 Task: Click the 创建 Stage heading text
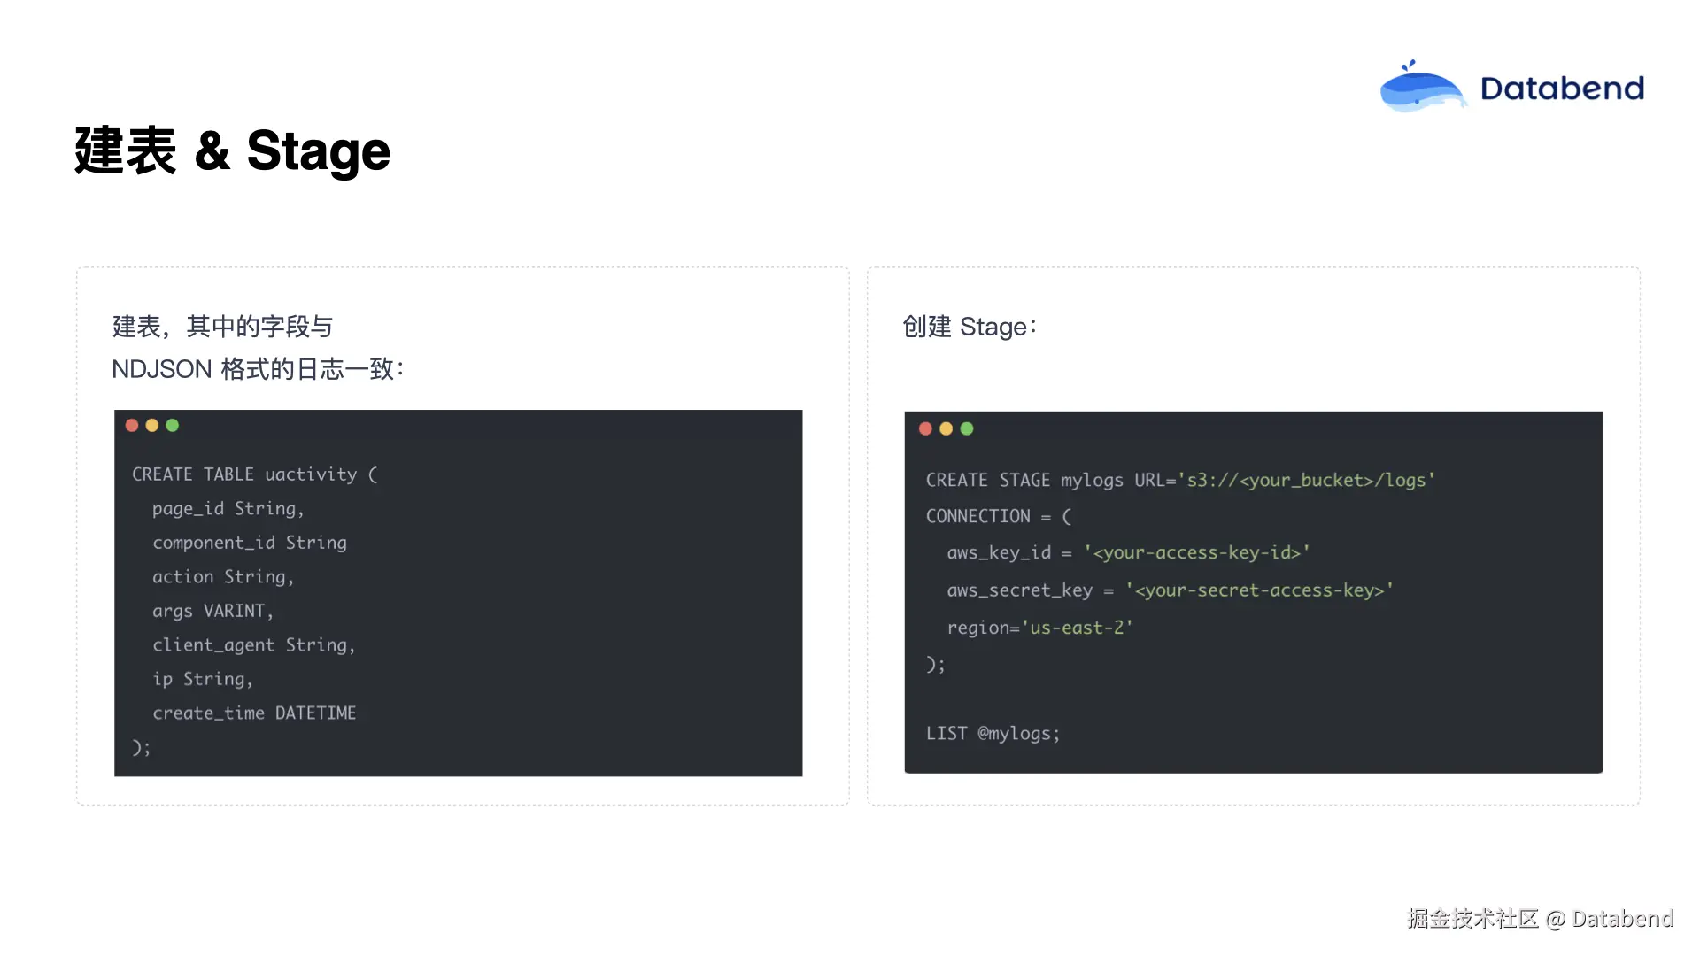(x=970, y=327)
